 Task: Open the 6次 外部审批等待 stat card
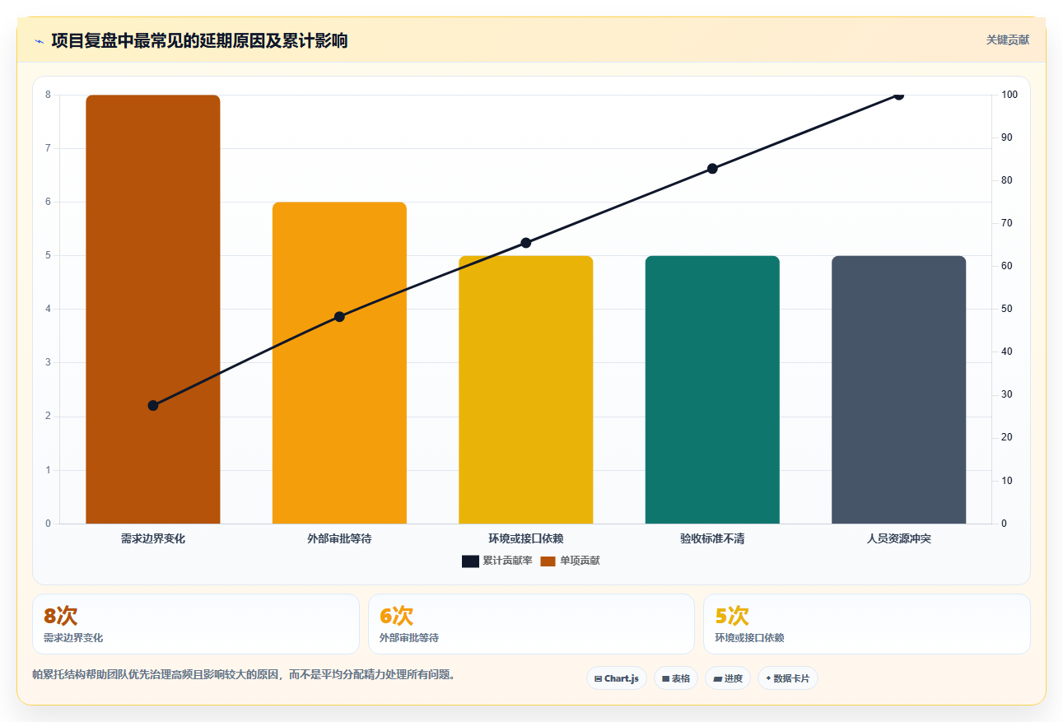coord(531,624)
